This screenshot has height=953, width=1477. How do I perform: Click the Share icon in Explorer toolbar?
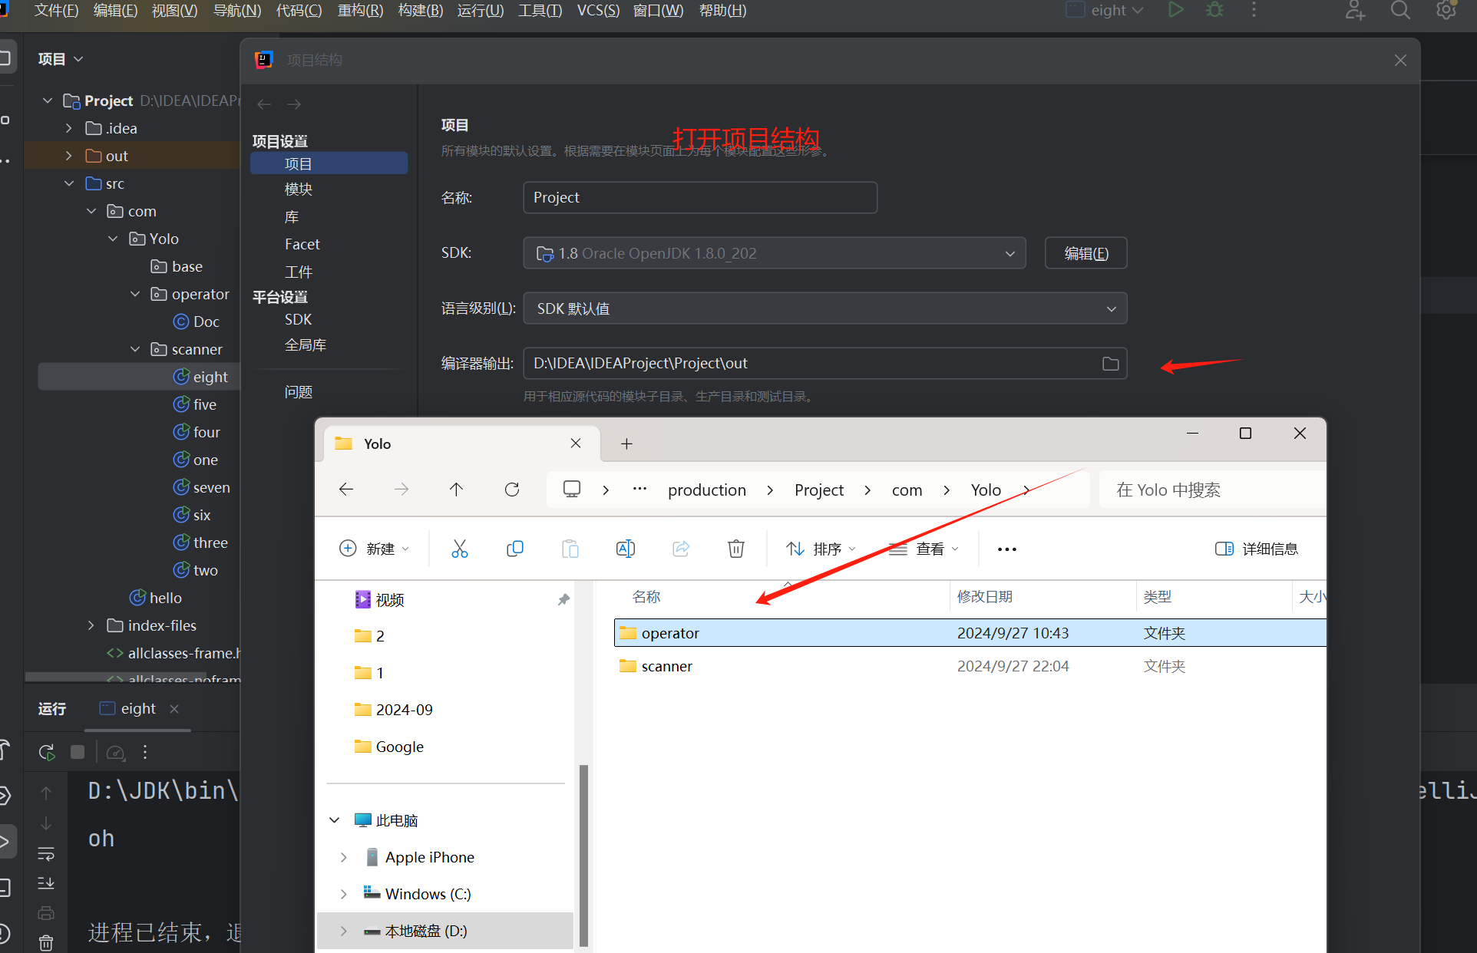(x=681, y=549)
